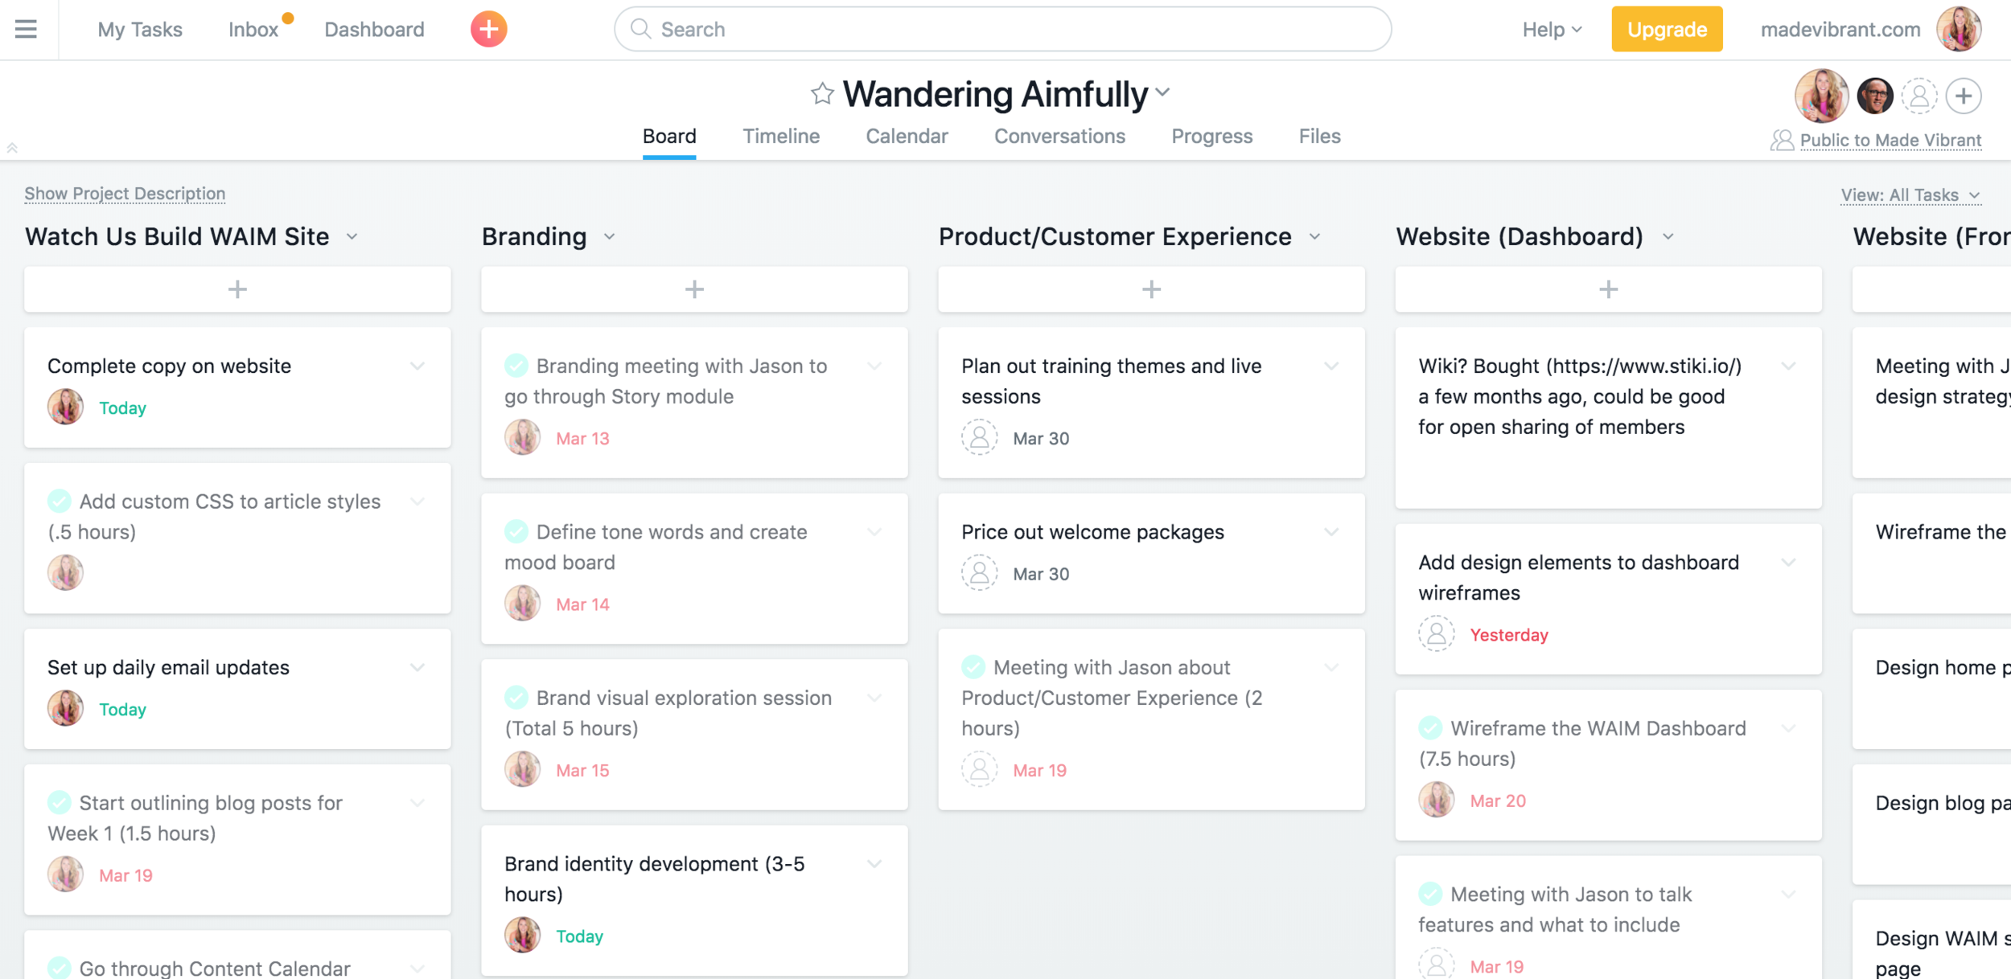The height and width of the screenshot is (979, 2011).
Task: Click the members icon beside Public to Made Vibrant
Action: point(1782,140)
